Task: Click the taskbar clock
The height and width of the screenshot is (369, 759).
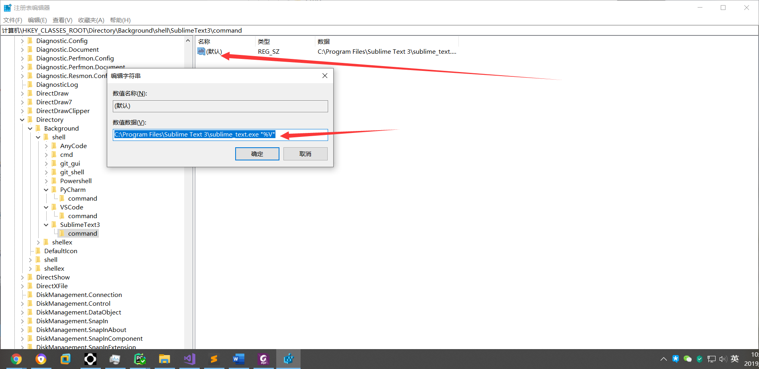Action: 751,359
